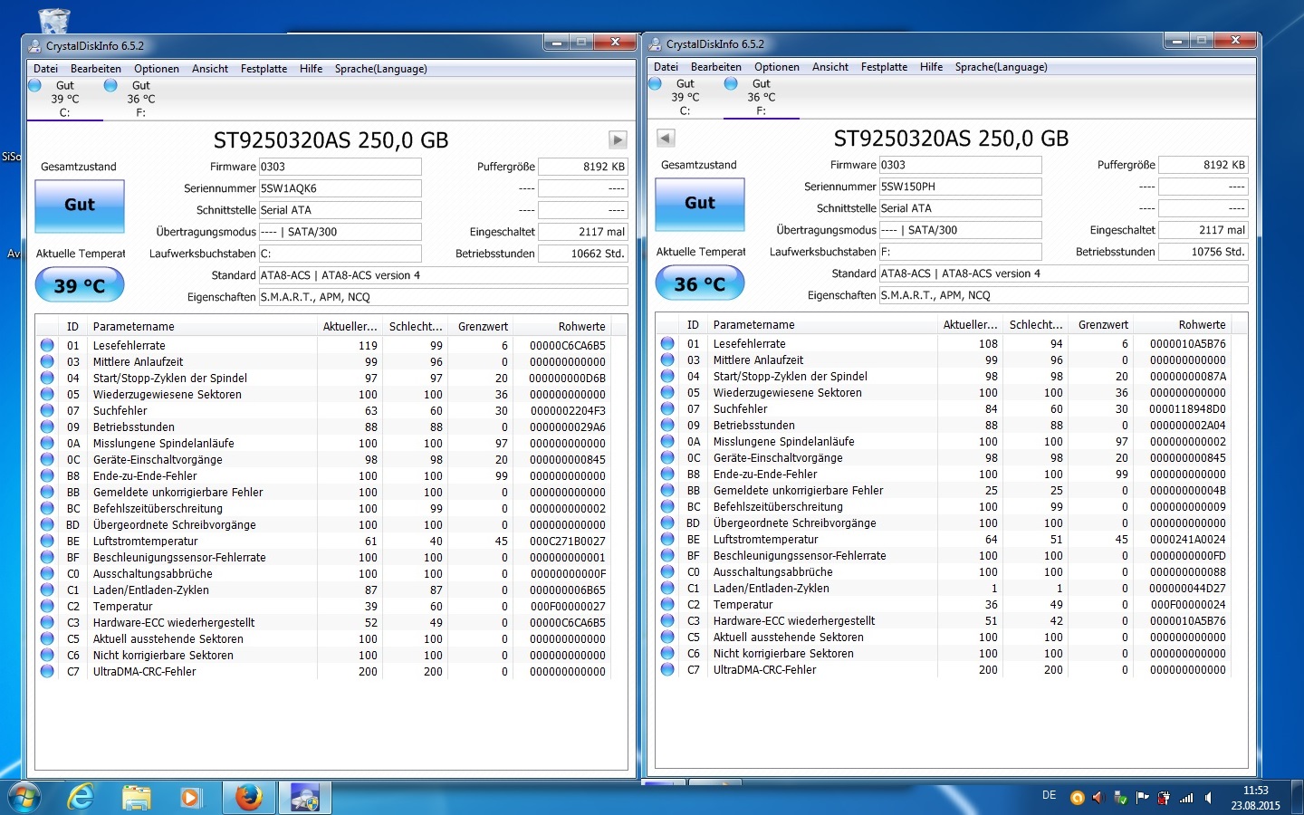
Task: Click the CrystalDiskInfo taskbar button
Action: pos(305,797)
